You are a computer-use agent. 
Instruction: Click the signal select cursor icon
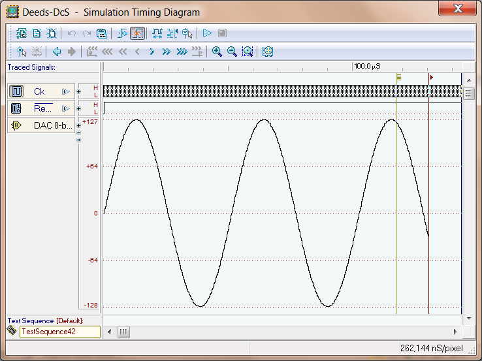pyautogui.click(x=187, y=33)
